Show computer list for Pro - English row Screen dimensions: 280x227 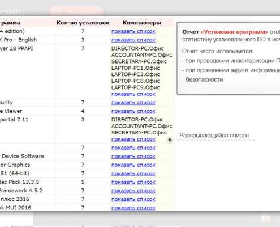[x=133, y=40]
